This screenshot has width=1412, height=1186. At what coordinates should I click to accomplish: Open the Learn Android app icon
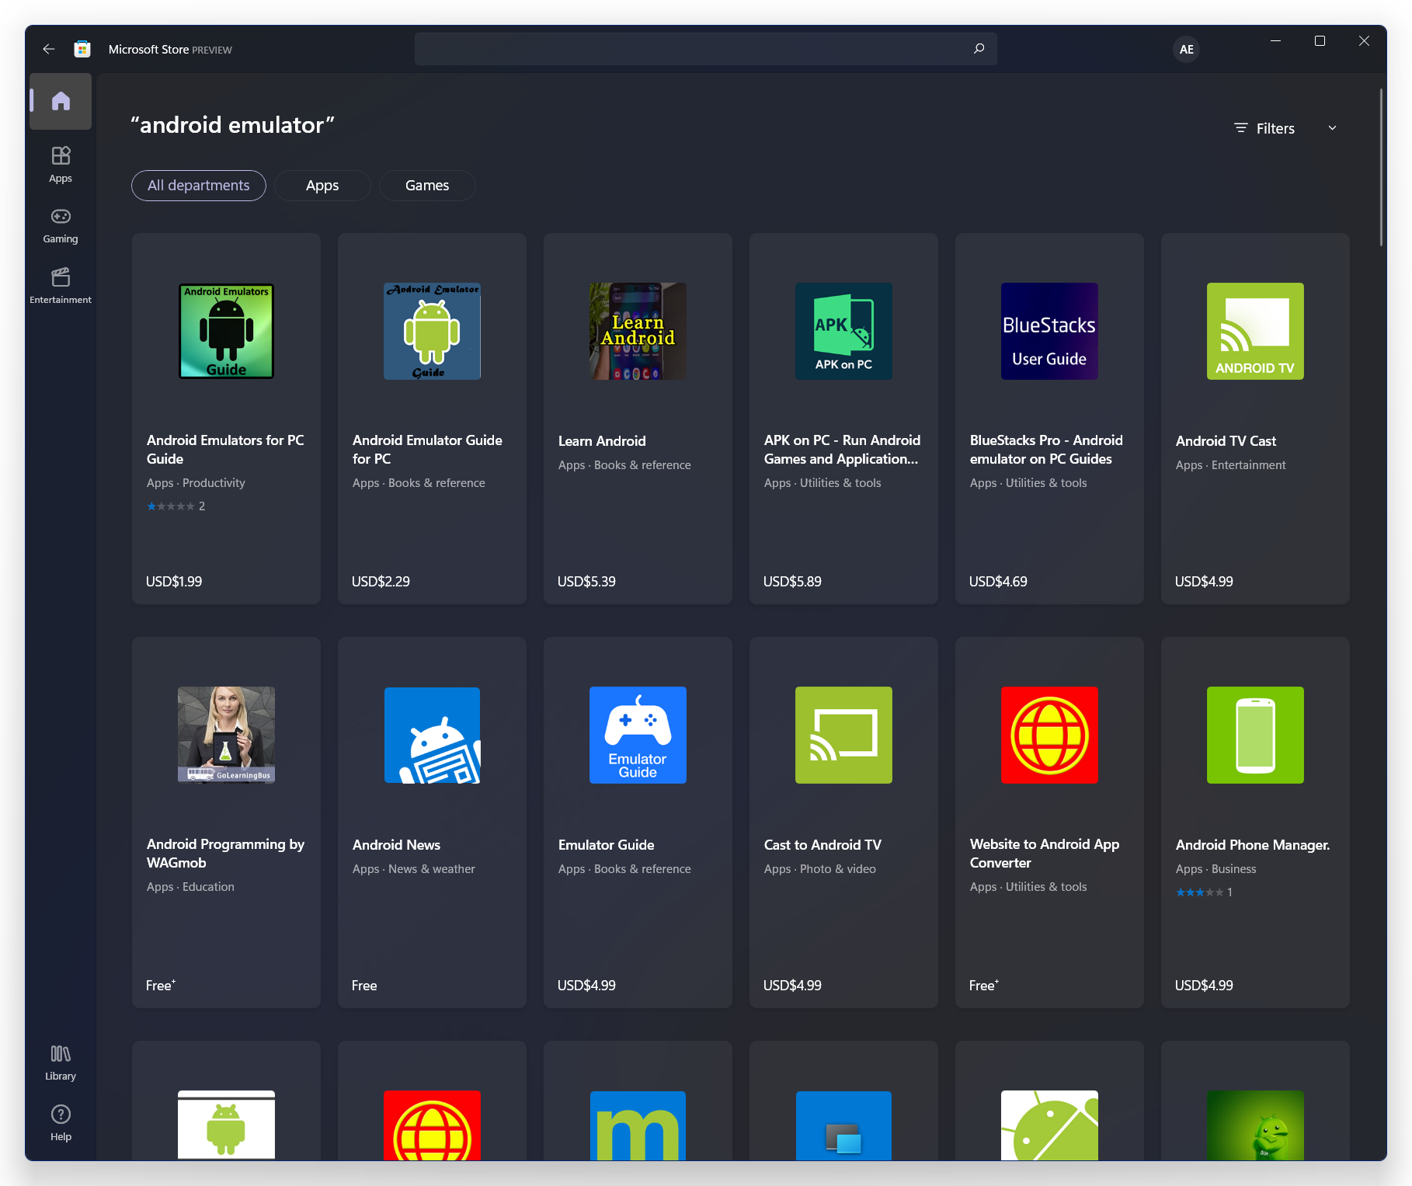[x=638, y=331]
